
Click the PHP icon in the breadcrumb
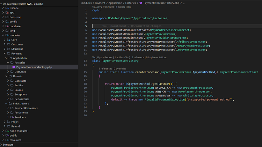(x=141, y=3)
